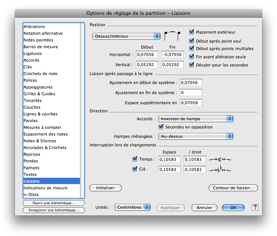Click Ouvrir une bibliothèque button
The height and width of the screenshot is (236, 277).
(x=54, y=203)
